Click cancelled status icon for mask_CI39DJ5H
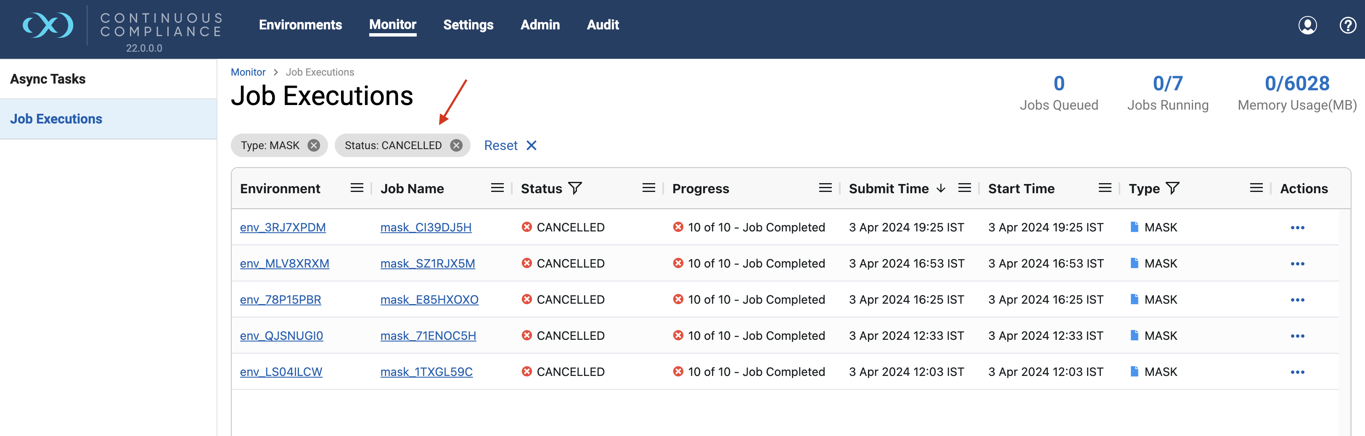This screenshot has width=1365, height=436. click(527, 227)
